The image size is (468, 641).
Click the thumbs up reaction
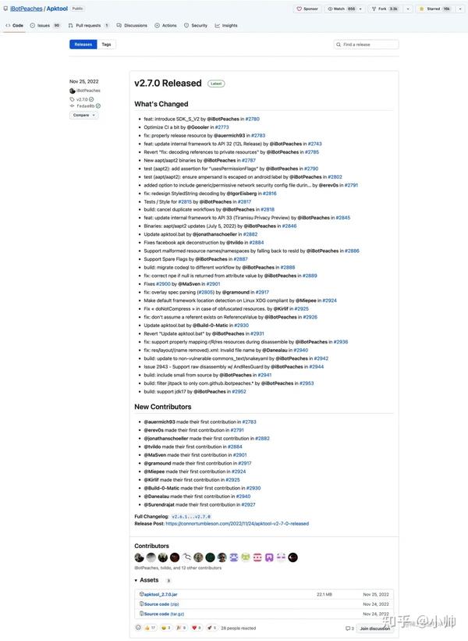(x=150, y=628)
